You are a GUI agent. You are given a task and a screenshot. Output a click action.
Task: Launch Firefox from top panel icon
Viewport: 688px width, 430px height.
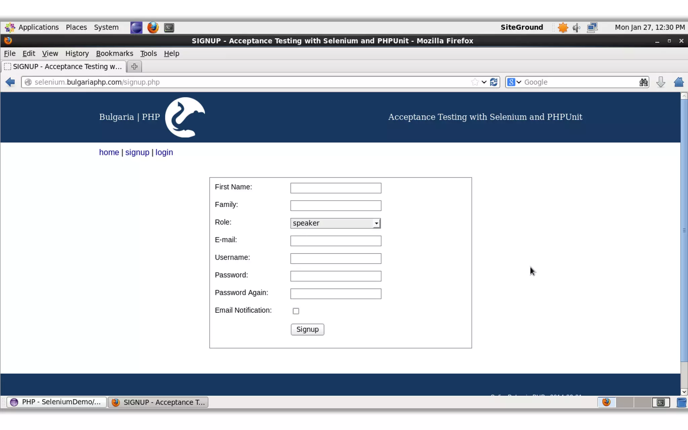[153, 28]
